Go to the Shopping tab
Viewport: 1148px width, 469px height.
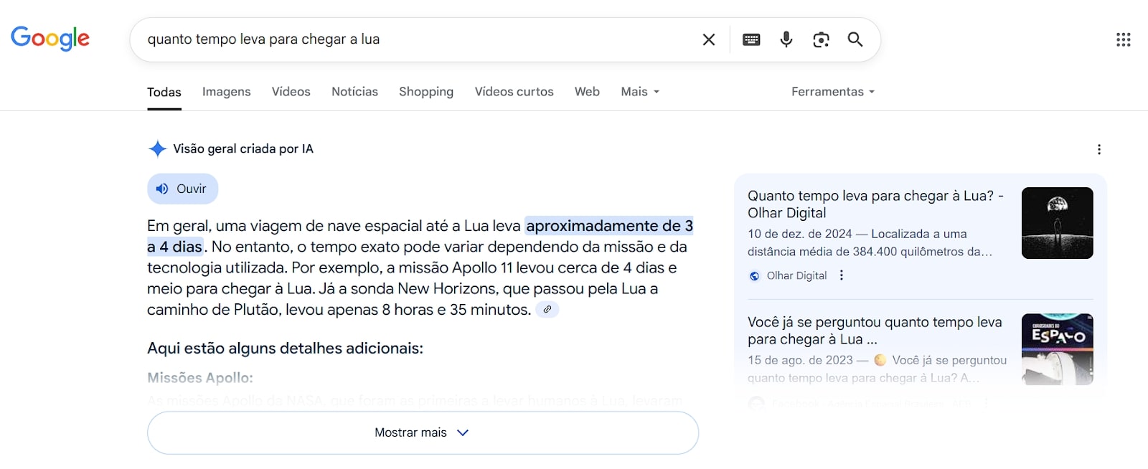click(x=426, y=92)
